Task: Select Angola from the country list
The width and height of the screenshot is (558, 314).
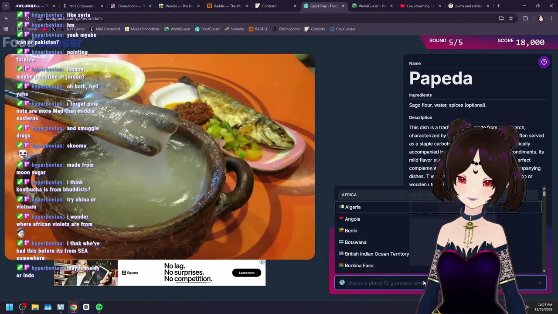Action: click(438, 219)
